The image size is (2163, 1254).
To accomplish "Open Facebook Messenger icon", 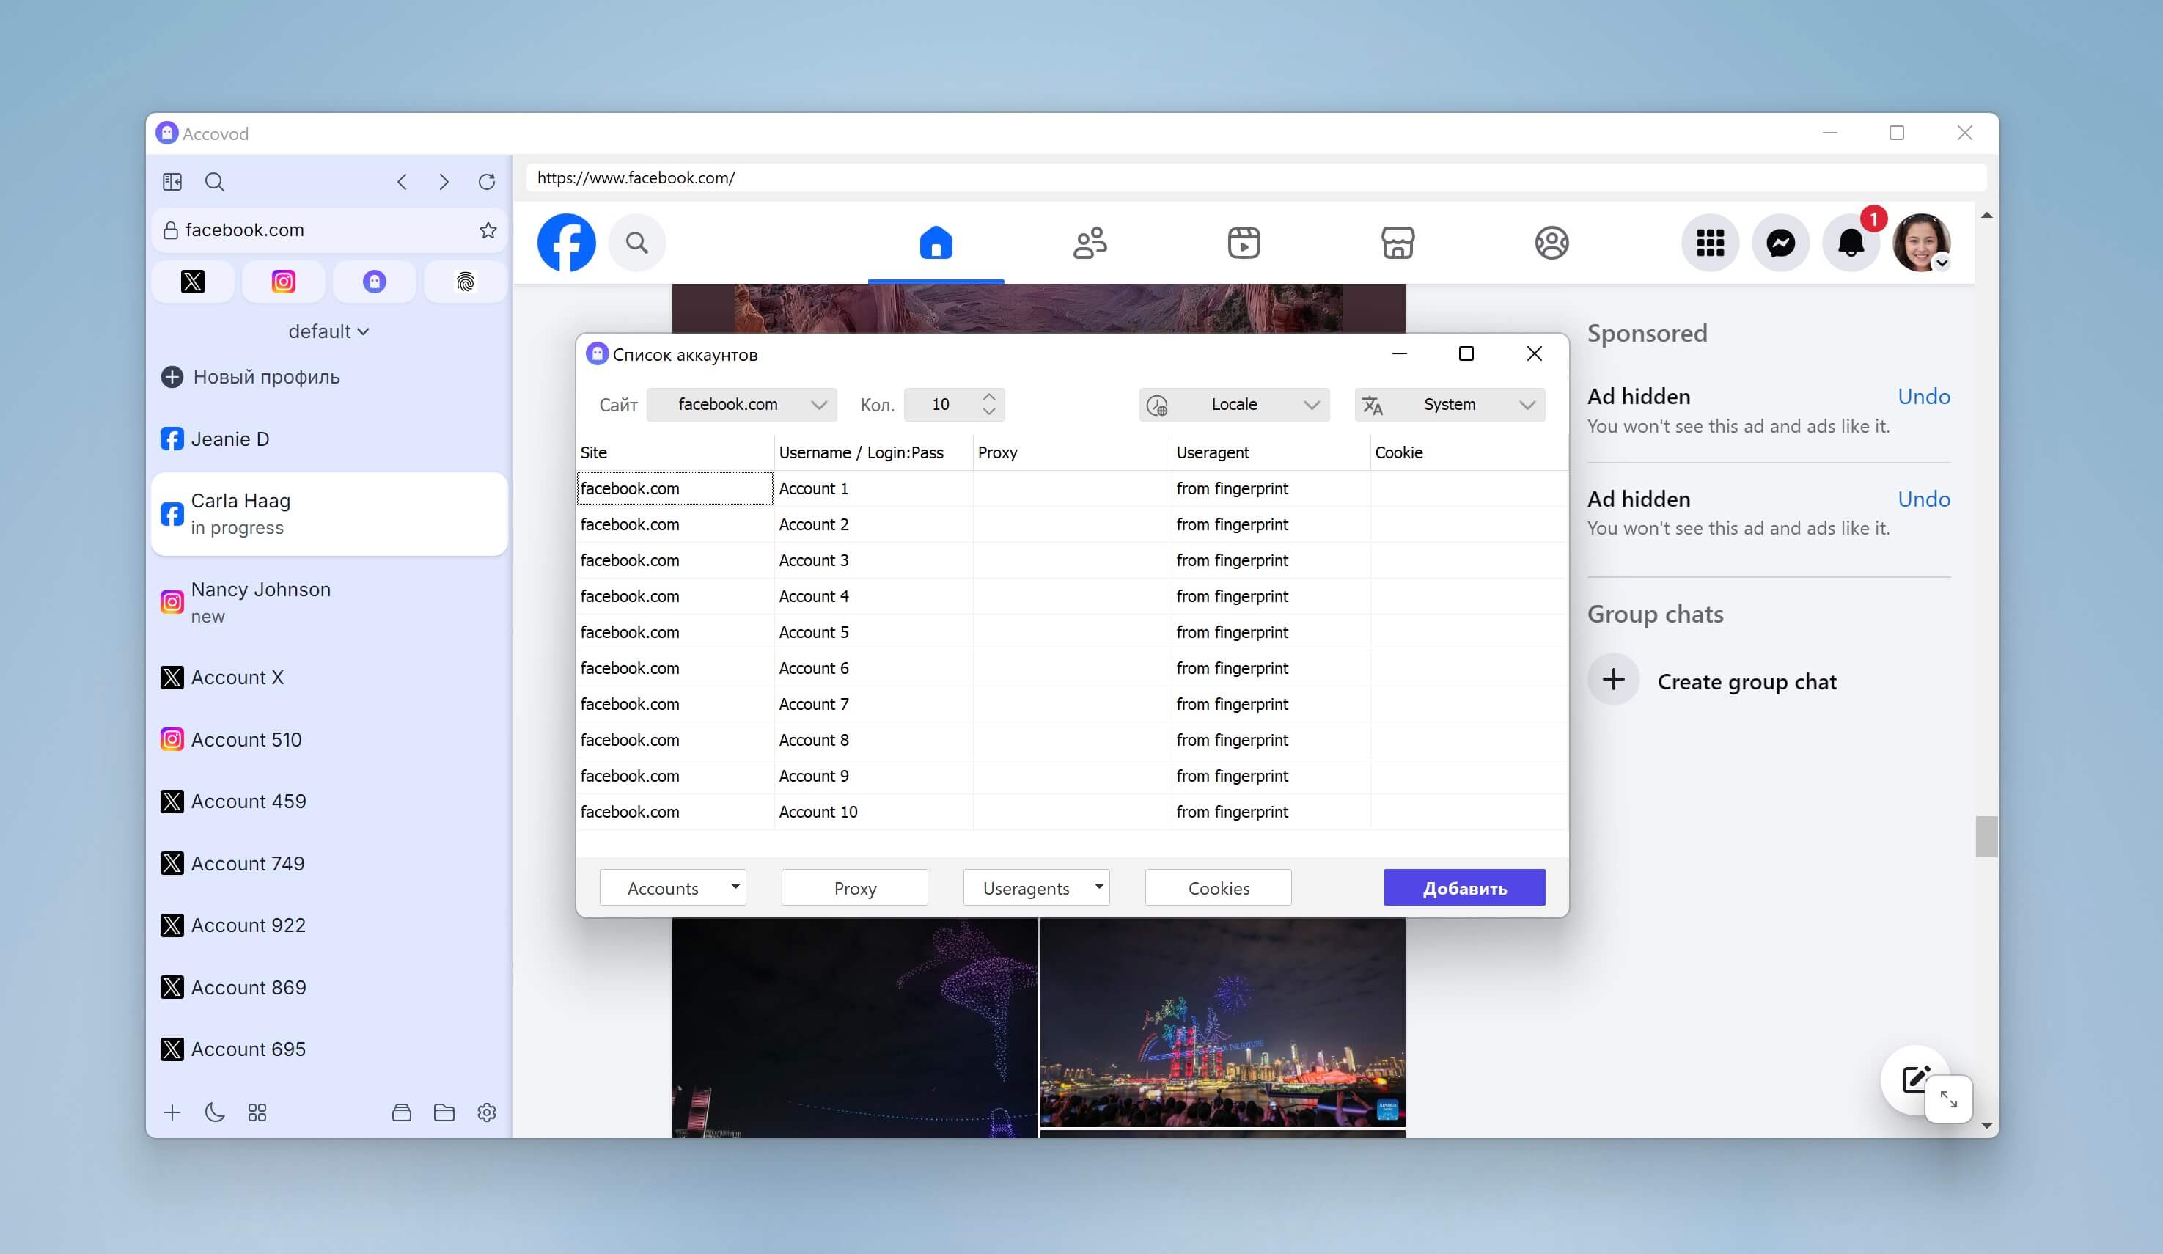I will [x=1780, y=243].
